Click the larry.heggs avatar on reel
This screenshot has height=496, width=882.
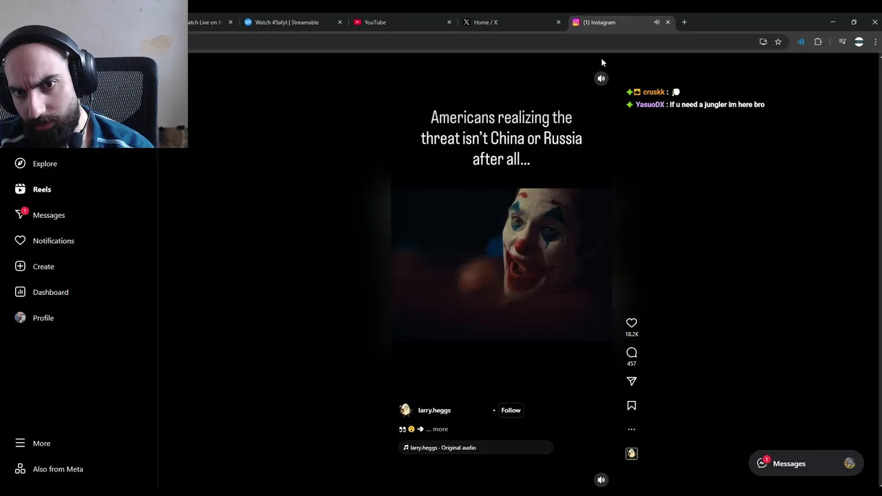coord(405,410)
